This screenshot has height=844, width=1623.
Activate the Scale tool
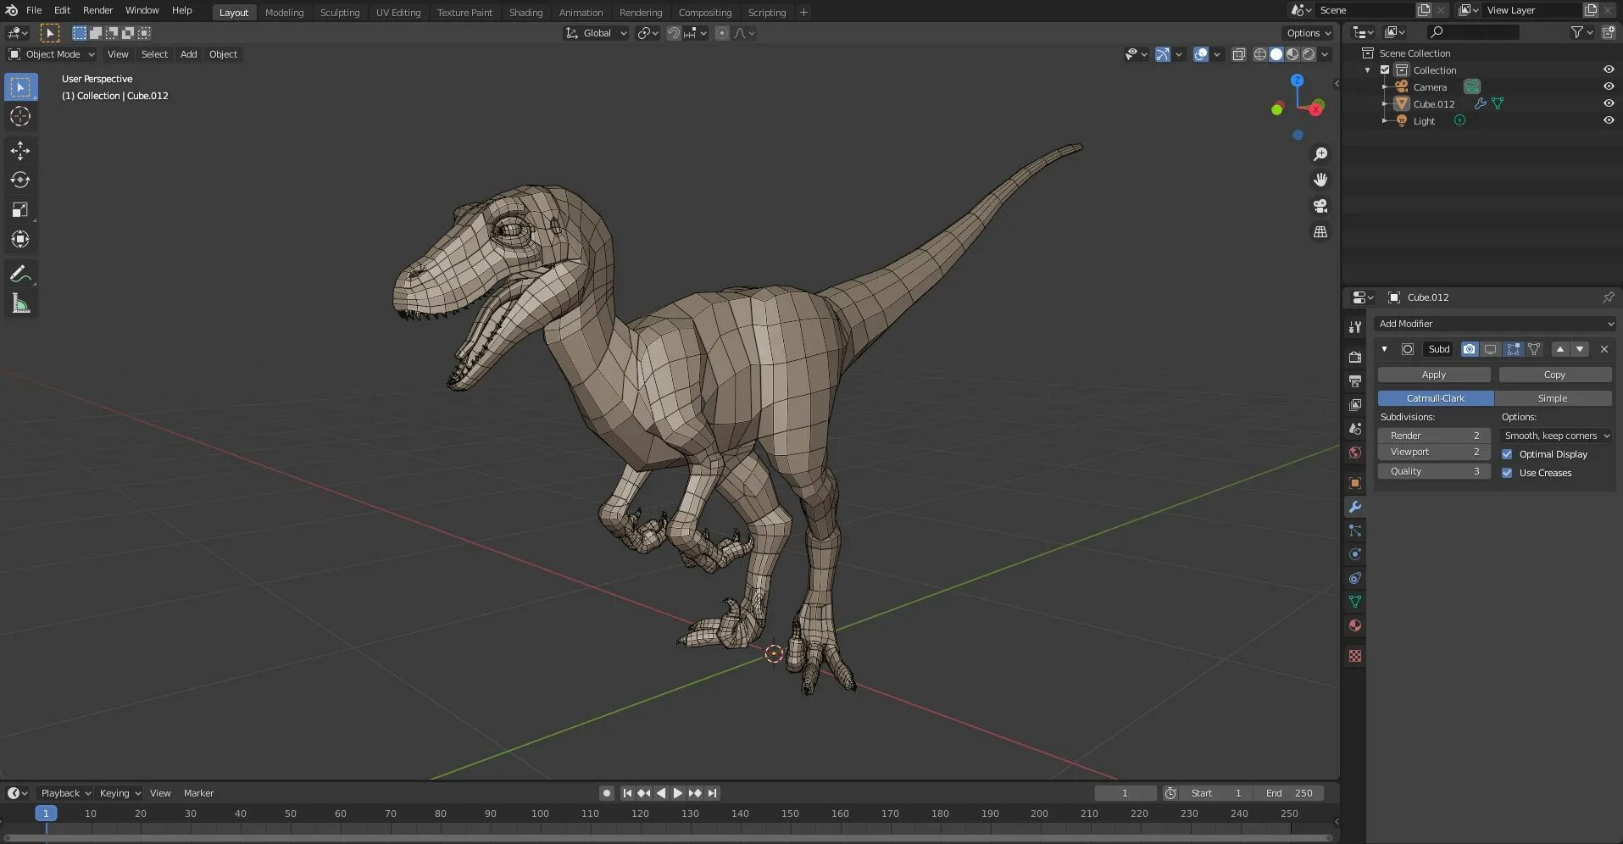[x=20, y=210]
